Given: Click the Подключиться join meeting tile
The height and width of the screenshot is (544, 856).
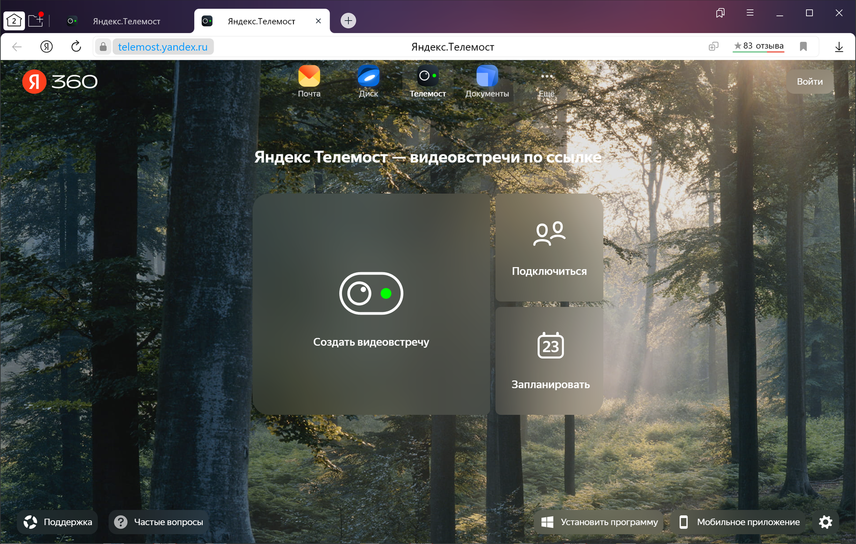Looking at the screenshot, I should (x=549, y=247).
